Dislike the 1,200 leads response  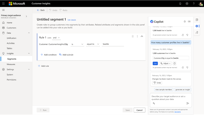pyautogui.click(x=187, y=35)
